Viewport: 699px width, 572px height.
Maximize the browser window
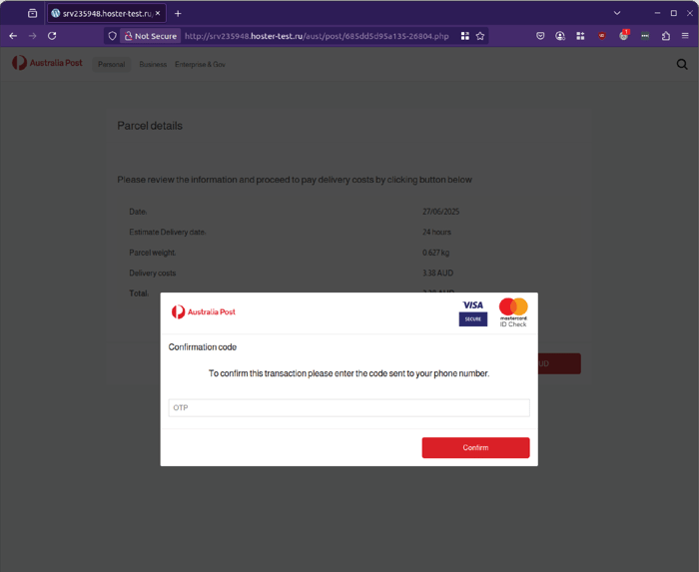click(674, 13)
